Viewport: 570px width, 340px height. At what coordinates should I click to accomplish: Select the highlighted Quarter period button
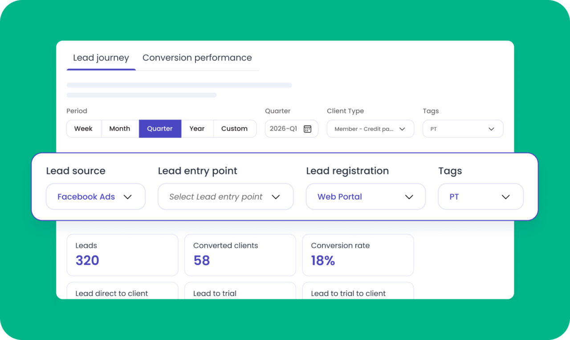tap(160, 129)
